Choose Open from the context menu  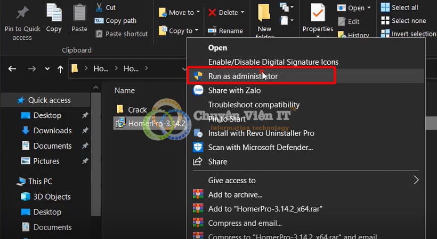306,48
